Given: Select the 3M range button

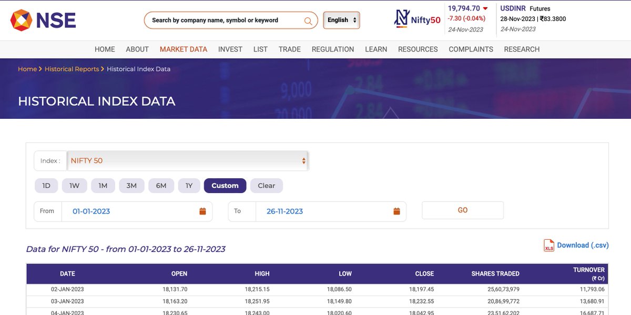Looking at the screenshot, I should point(131,186).
